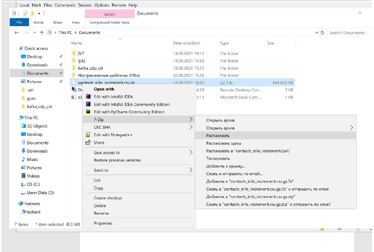Open the address bar history dropdown
Screen dimensions: 374x252
(x=317, y=33)
